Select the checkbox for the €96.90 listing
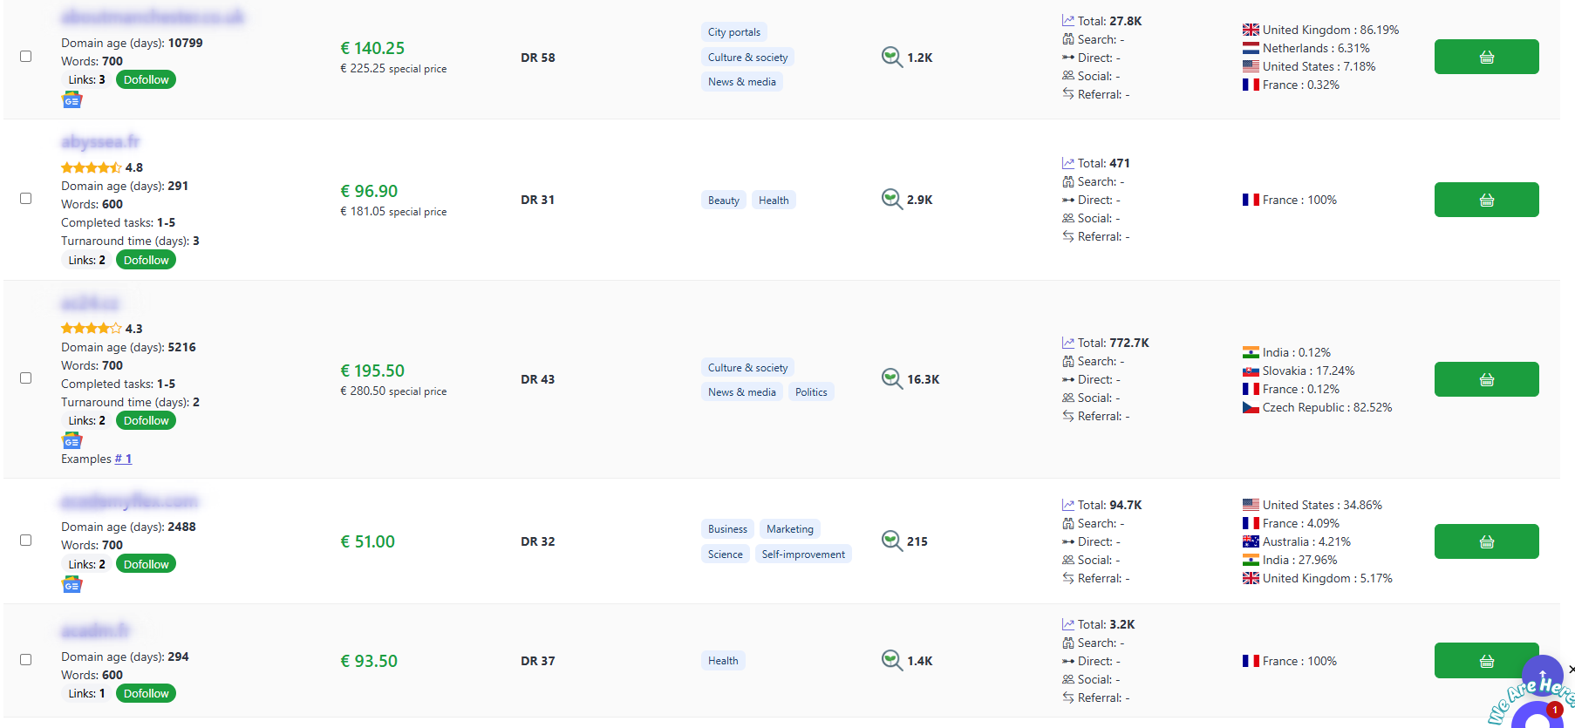The image size is (1575, 728). point(26,199)
